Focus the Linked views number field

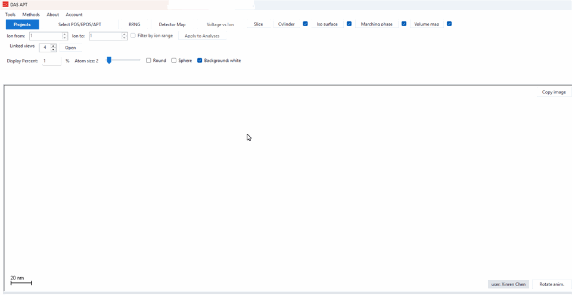pos(45,48)
